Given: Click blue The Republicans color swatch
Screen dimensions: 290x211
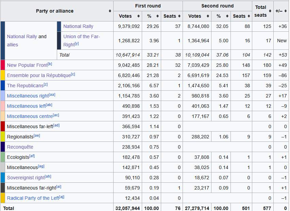Looking at the screenshot, I should tap(3, 86).
